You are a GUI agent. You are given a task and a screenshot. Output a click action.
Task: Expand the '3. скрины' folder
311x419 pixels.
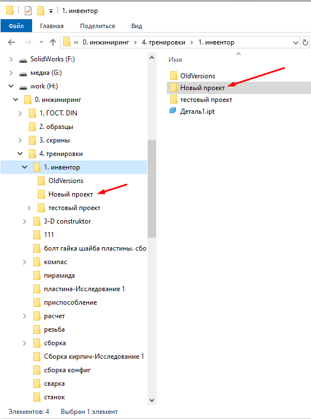coord(20,140)
